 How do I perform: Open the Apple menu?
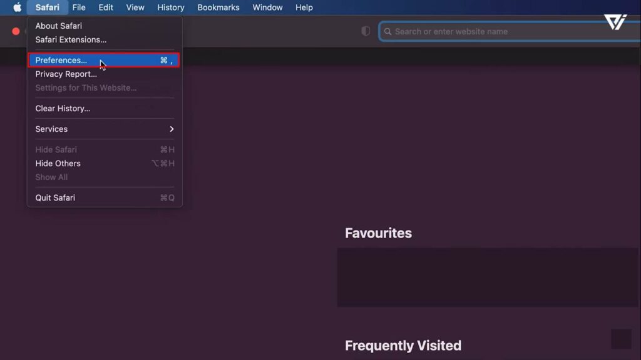[17, 7]
